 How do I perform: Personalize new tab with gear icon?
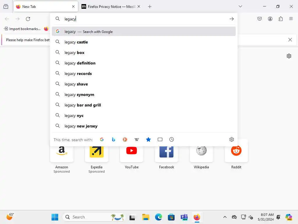tap(289, 56)
